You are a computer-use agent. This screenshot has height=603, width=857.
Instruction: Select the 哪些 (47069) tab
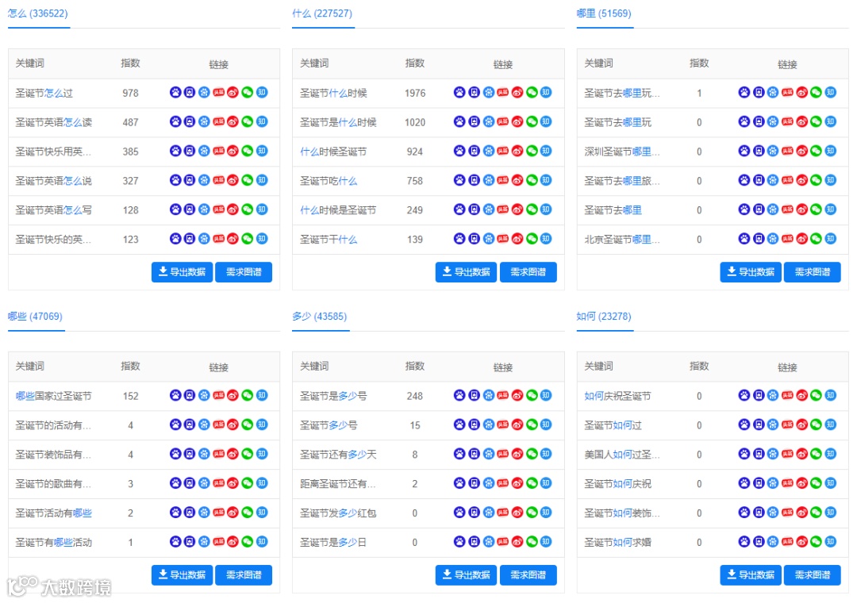(35, 317)
